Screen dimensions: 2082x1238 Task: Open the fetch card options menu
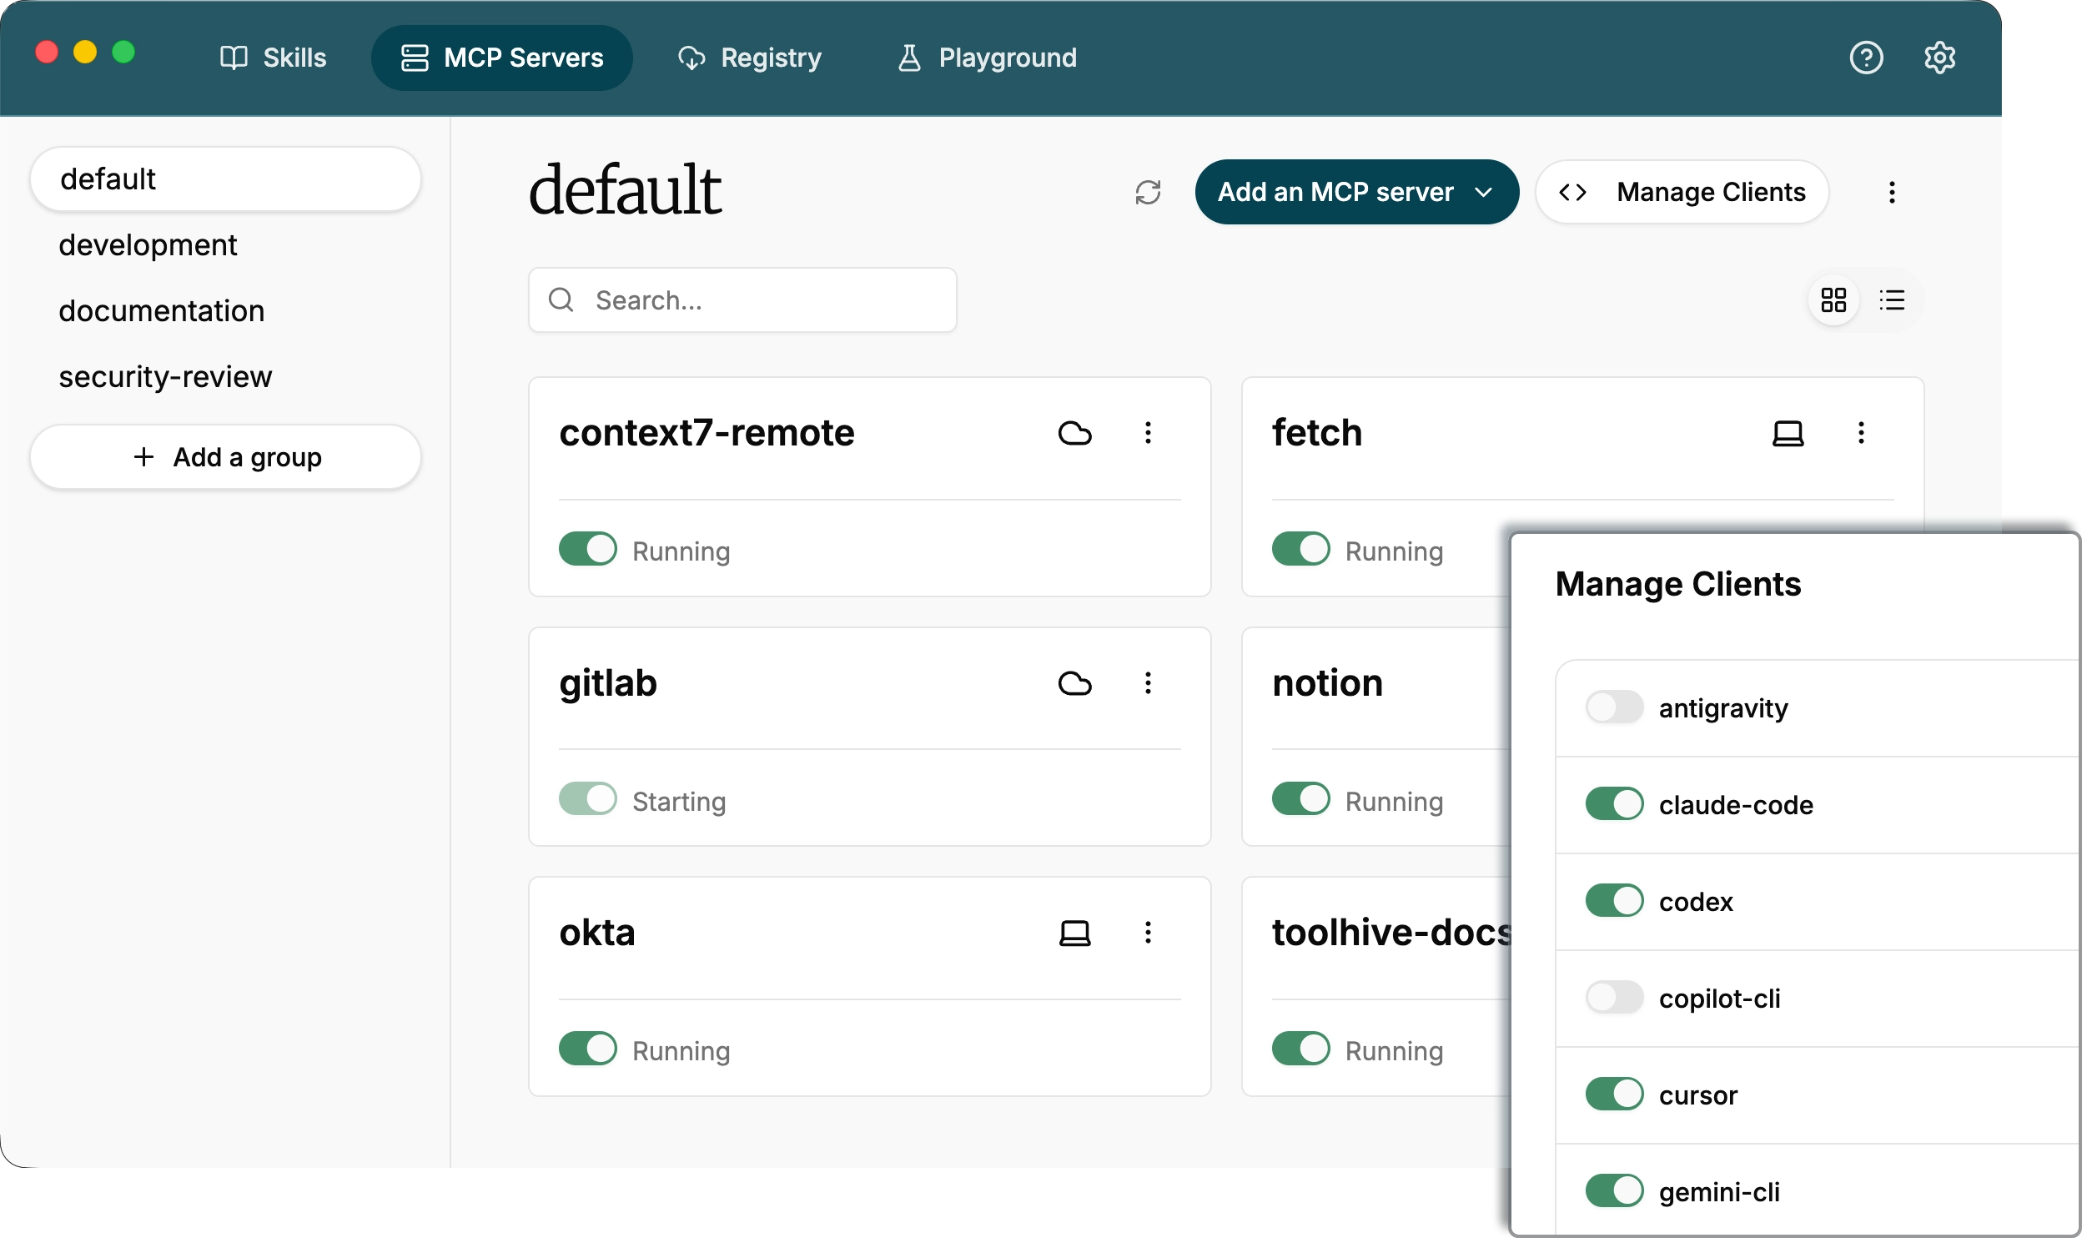[1861, 432]
